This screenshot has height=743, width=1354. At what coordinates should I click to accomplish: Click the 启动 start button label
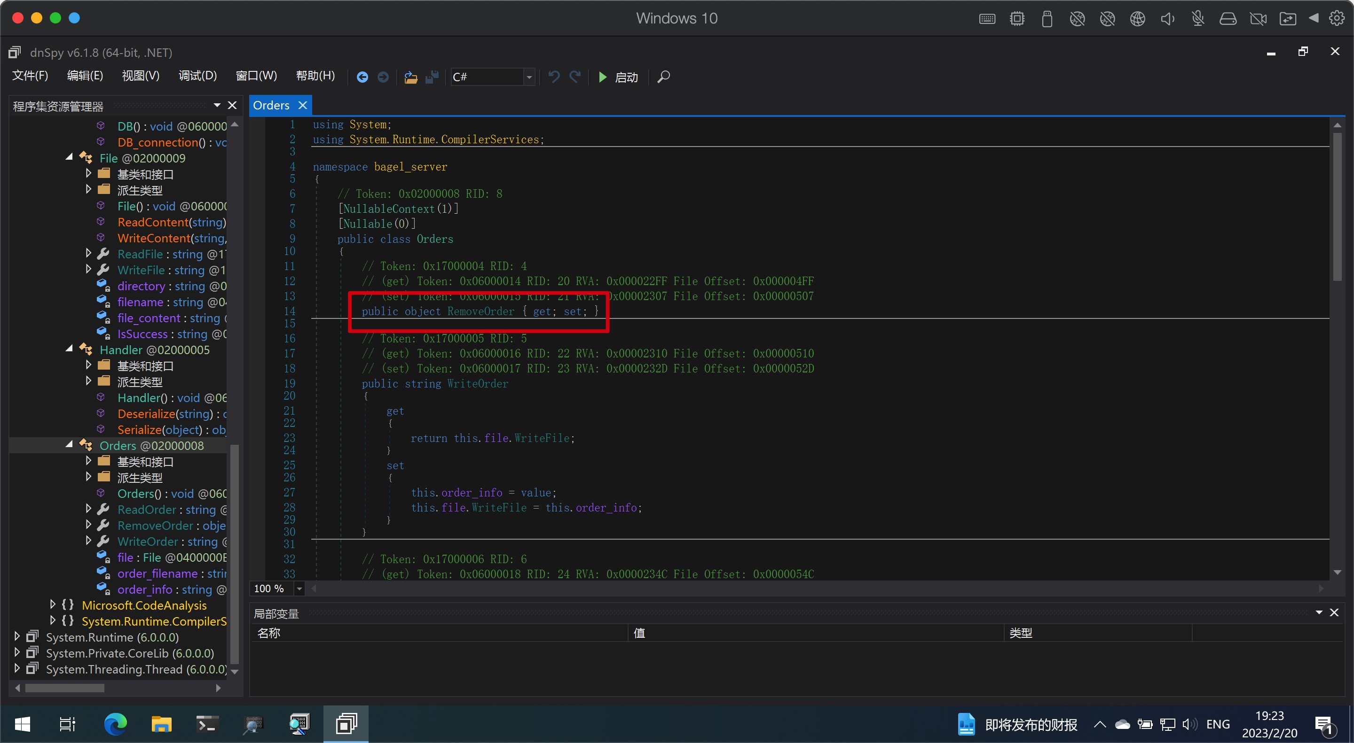click(626, 77)
